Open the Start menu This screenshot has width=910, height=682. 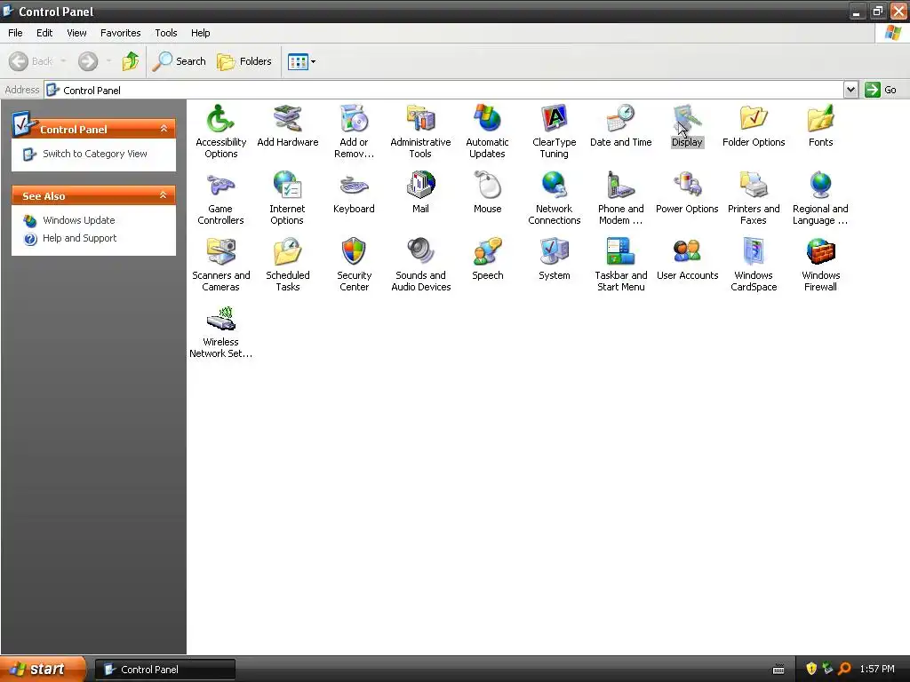[42, 670]
